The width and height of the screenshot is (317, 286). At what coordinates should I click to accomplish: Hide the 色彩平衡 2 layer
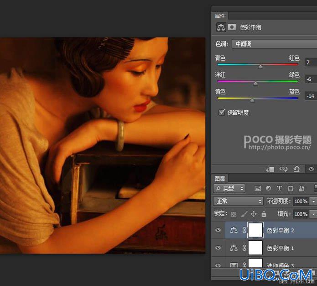218,230
